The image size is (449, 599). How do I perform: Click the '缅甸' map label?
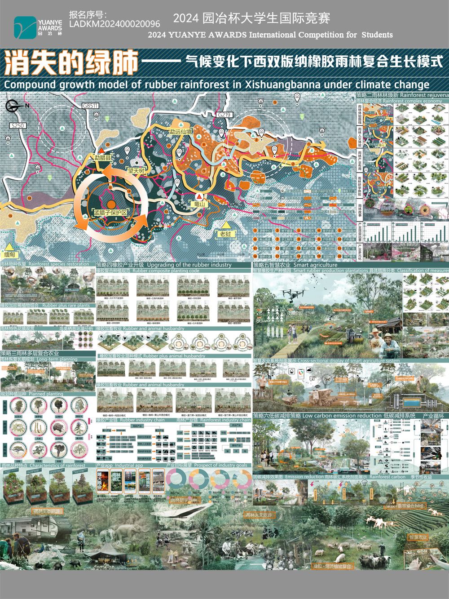pos(10,254)
